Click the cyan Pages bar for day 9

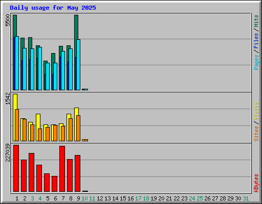(x=78, y=65)
